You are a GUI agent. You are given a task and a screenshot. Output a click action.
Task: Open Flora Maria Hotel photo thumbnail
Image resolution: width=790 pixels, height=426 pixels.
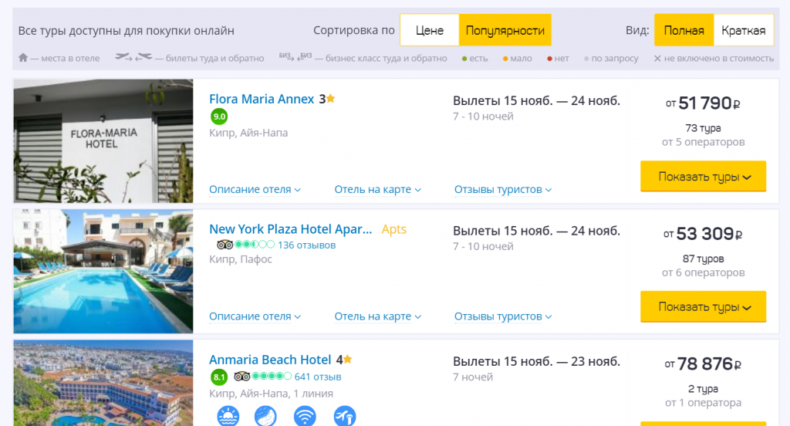tap(103, 141)
